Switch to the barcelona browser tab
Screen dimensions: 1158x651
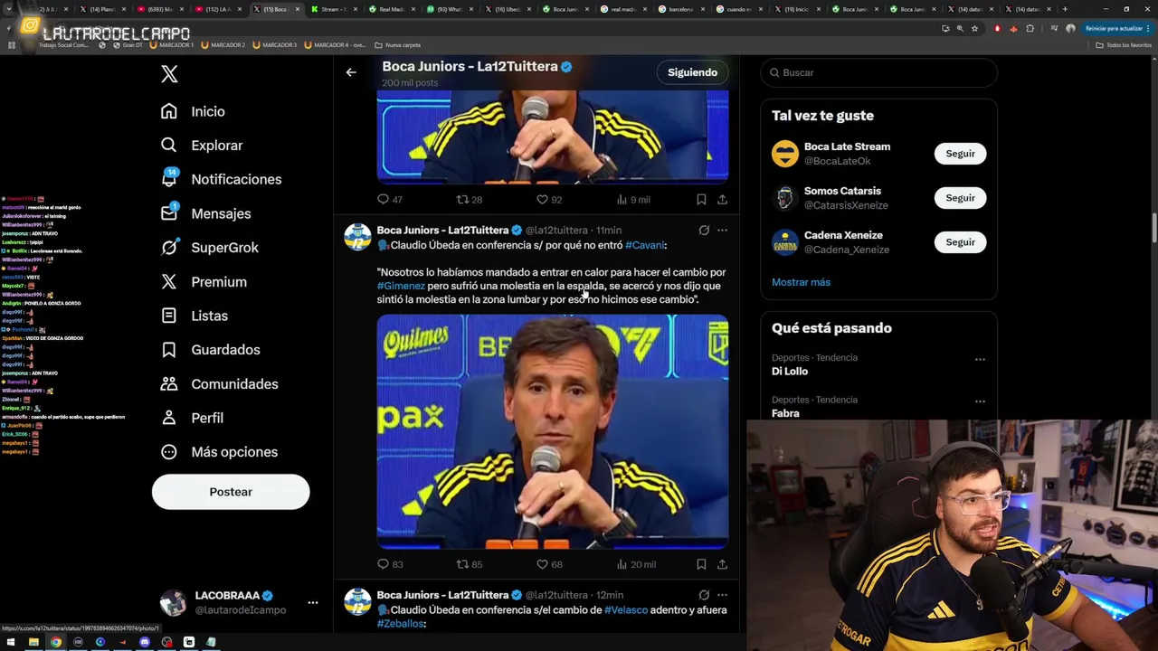(680, 9)
